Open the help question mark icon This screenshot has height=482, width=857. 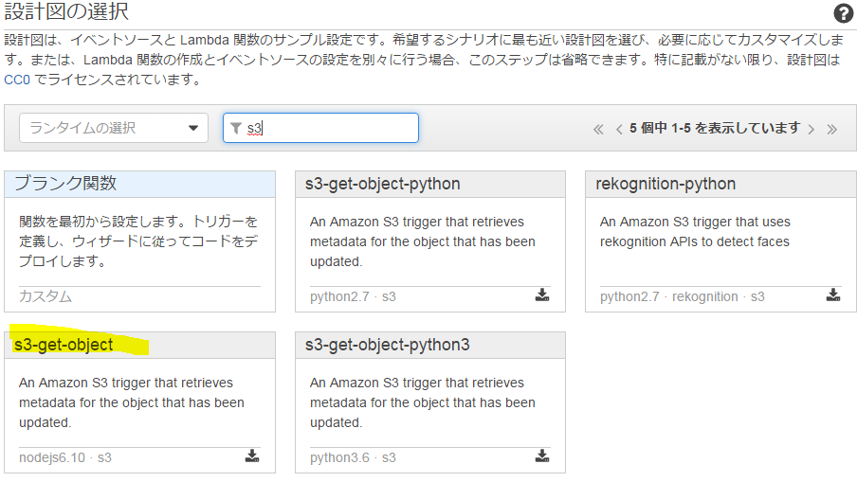pyautogui.click(x=844, y=13)
